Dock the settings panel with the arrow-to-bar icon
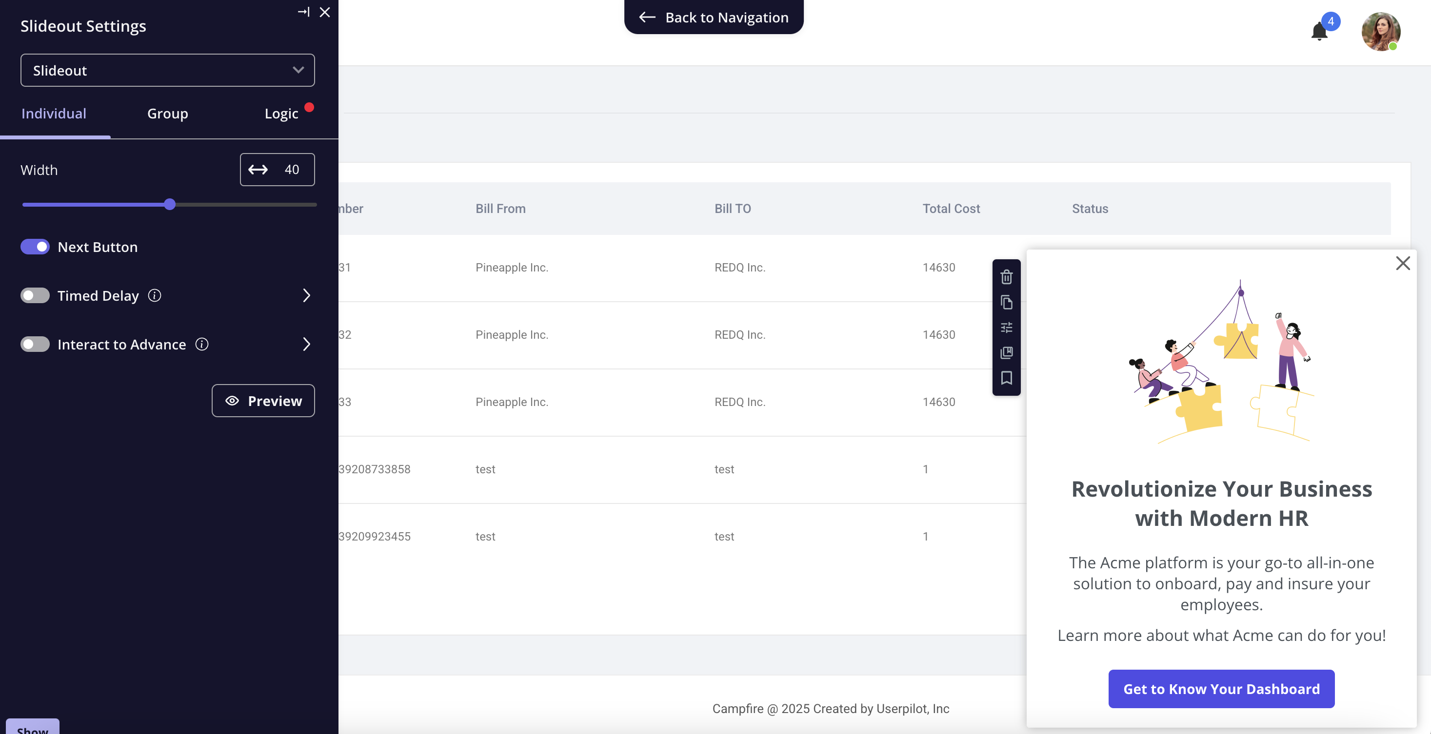 pyautogui.click(x=303, y=12)
